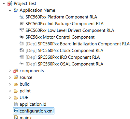The height and width of the screenshot is (119, 130).
Task: Collapse the Project Test tree node
Action: [4, 4]
